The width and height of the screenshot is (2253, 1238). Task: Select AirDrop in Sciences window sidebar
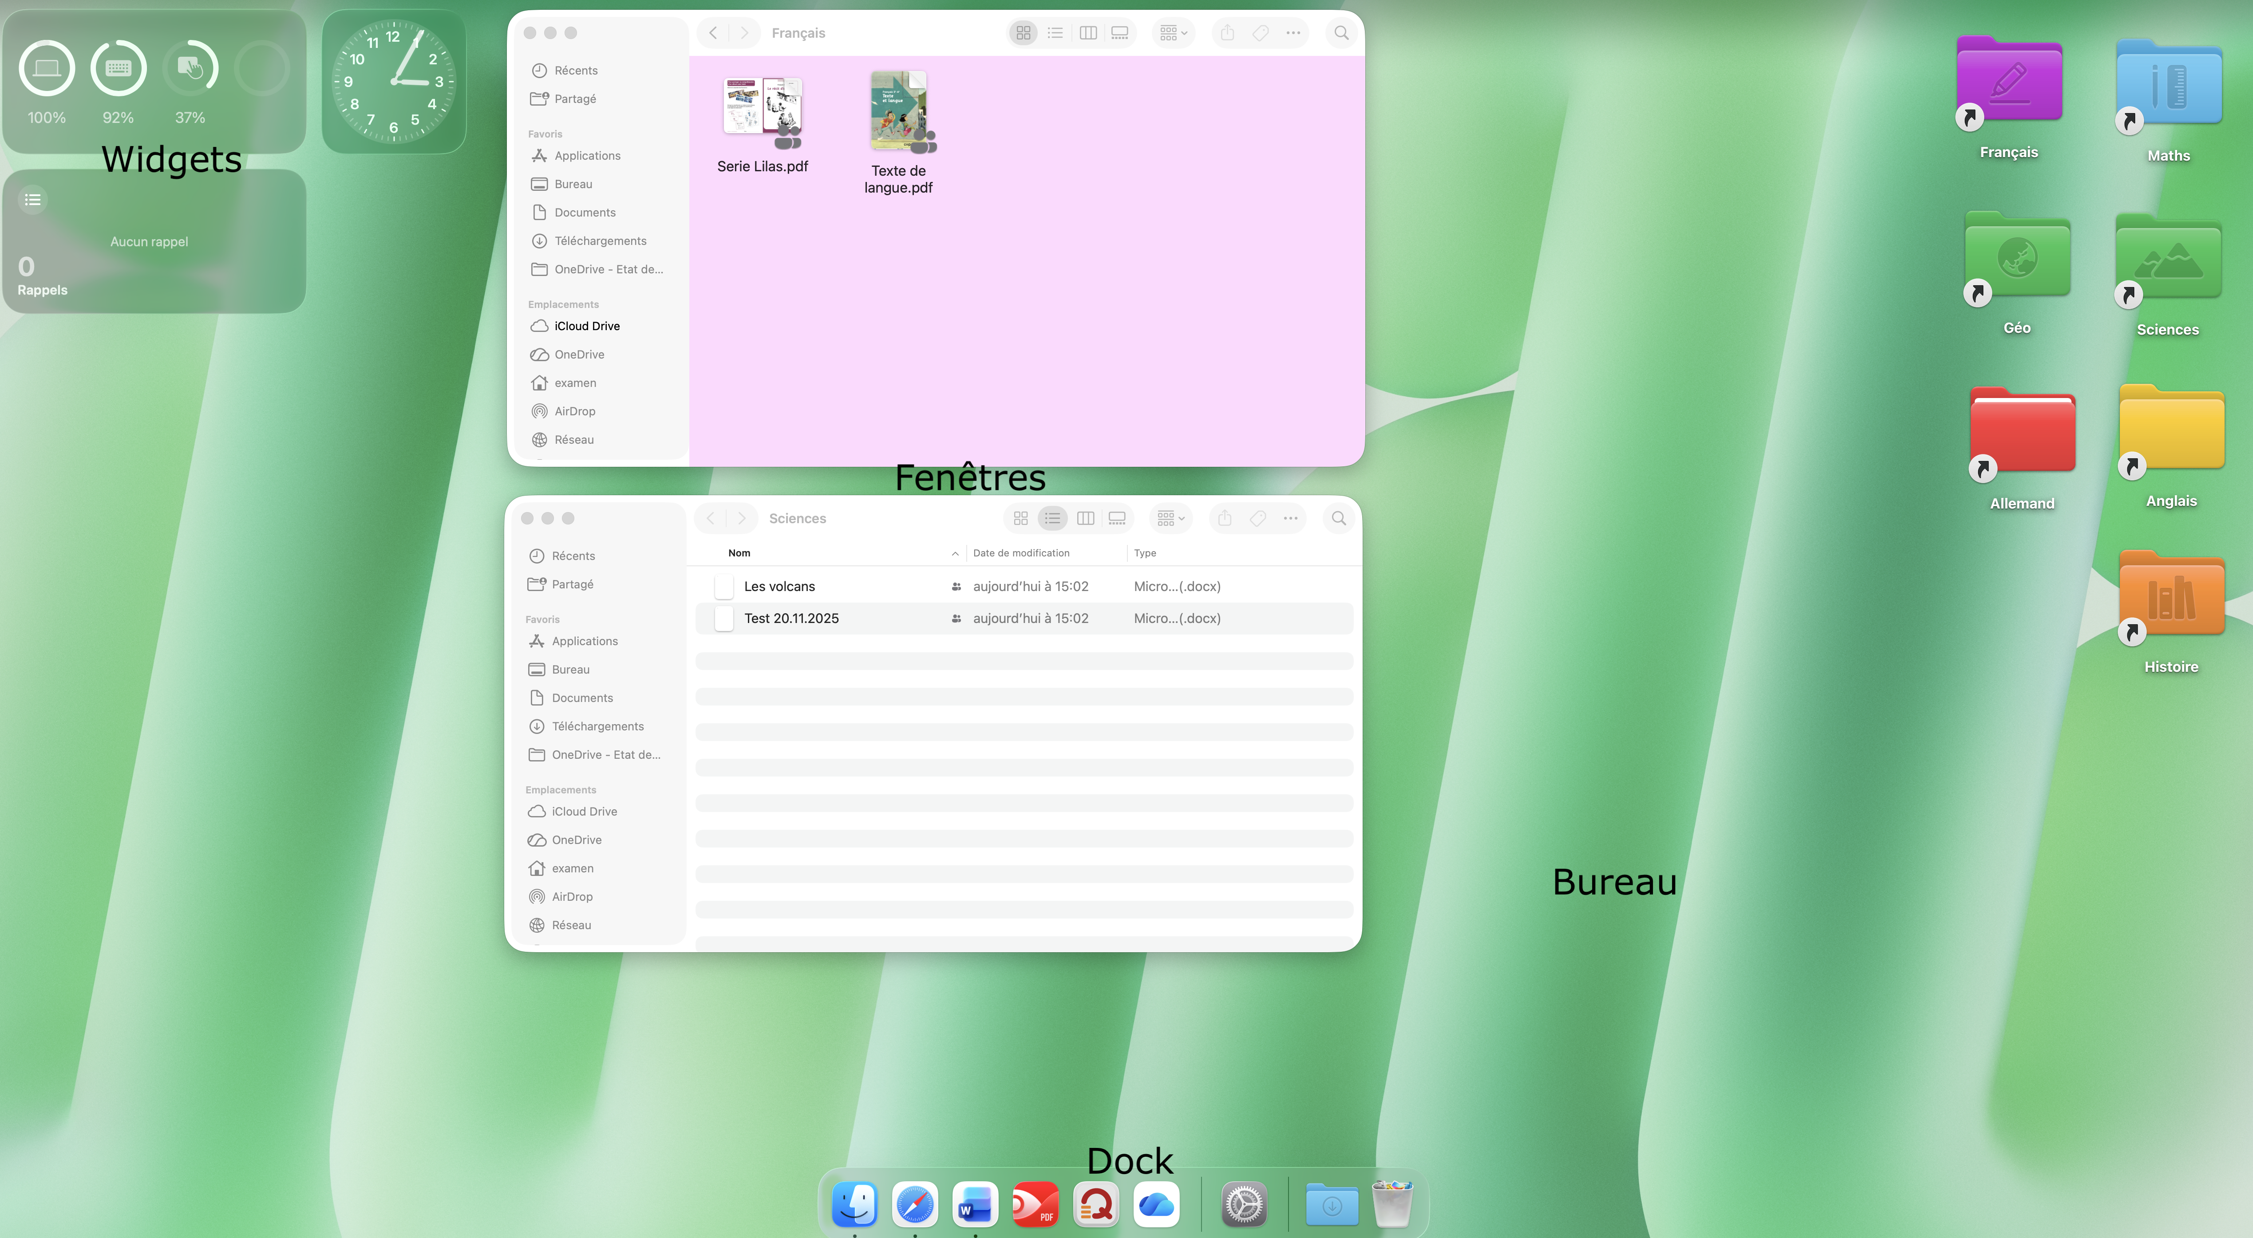[572, 896]
